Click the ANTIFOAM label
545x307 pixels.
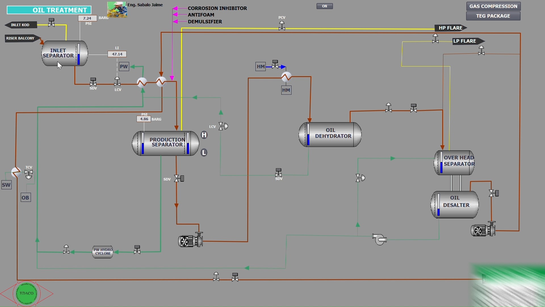pos(201,15)
